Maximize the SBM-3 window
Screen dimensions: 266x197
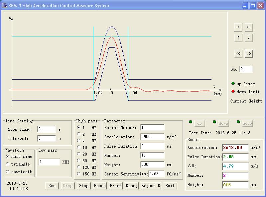253,6
